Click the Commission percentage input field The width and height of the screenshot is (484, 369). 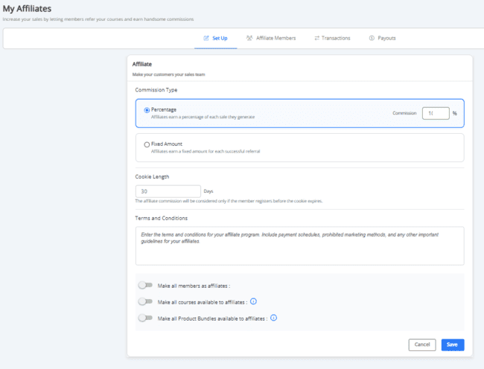(x=436, y=113)
